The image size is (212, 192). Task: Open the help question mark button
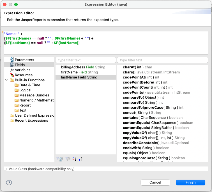pyautogui.click(x=9, y=182)
